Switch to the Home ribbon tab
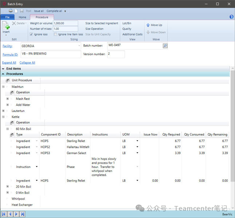The width and height of the screenshot is (235, 218). coord(23,17)
